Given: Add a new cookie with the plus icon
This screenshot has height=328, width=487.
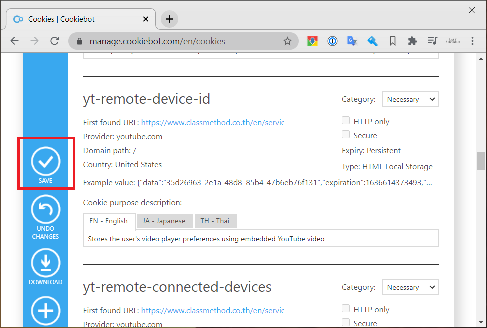Looking at the screenshot, I should [x=46, y=311].
